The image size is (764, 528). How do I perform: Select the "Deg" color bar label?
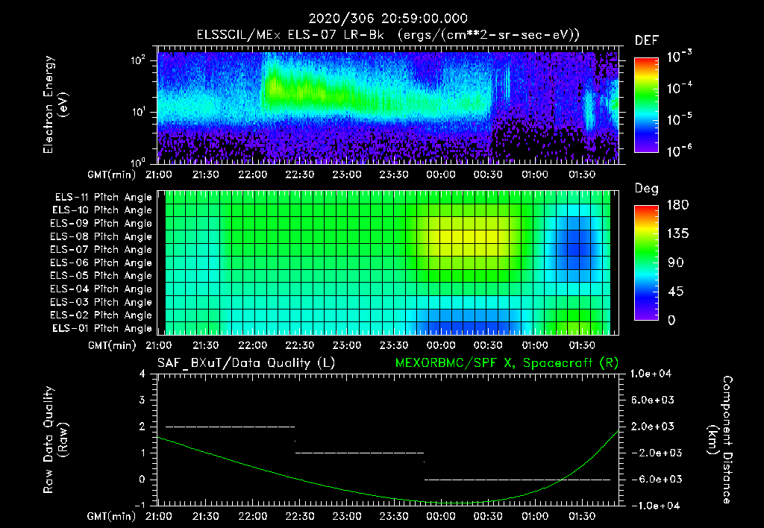click(x=647, y=189)
